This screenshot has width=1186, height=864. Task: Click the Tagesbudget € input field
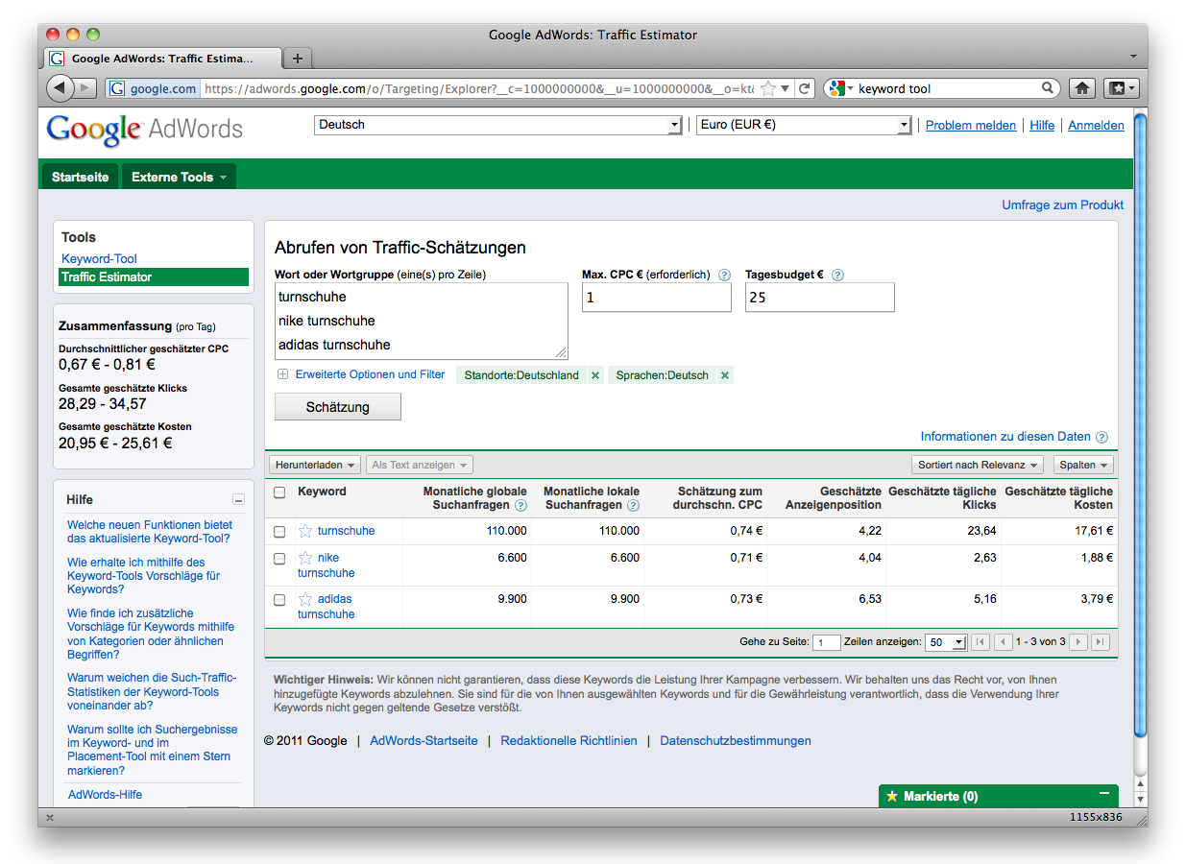pos(820,298)
